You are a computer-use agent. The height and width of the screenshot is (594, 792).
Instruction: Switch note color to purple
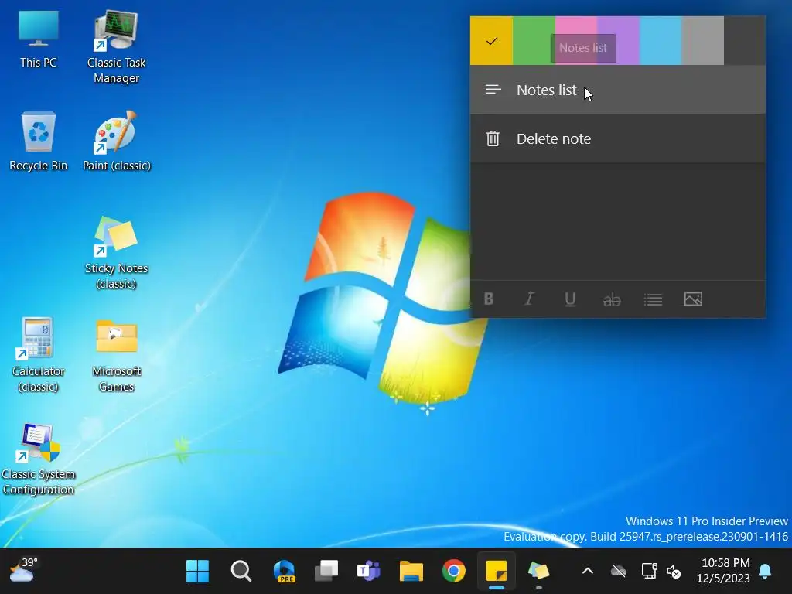click(x=618, y=40)
